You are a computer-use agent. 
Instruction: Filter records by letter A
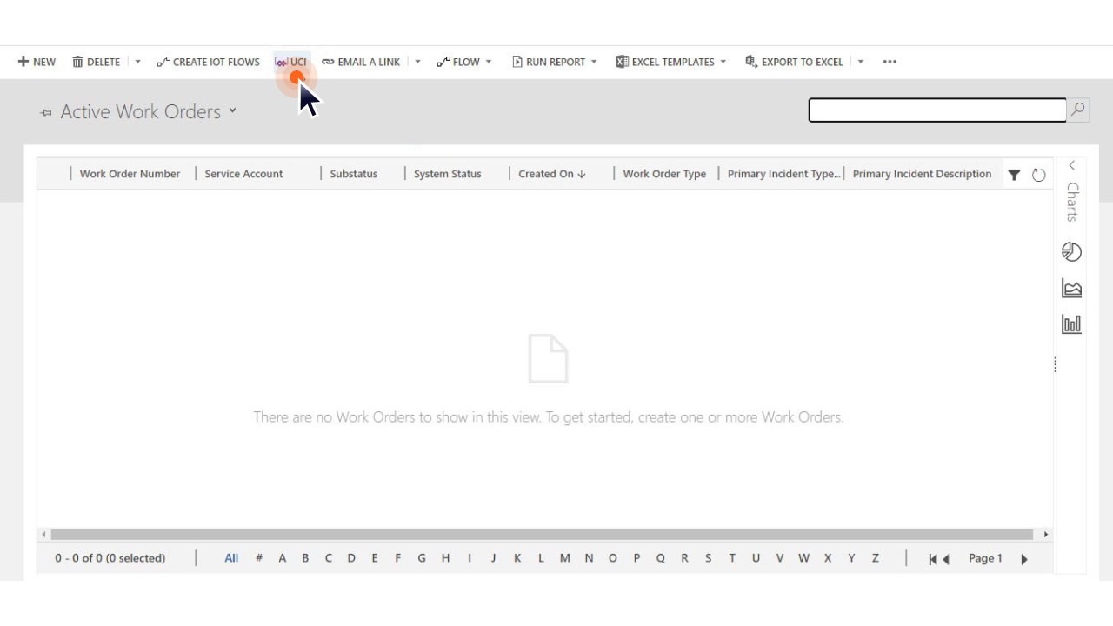(x=283, y=558)
